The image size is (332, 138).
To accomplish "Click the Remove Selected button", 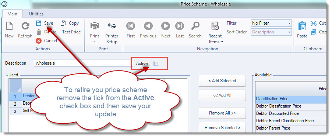I will pos(222,127).
